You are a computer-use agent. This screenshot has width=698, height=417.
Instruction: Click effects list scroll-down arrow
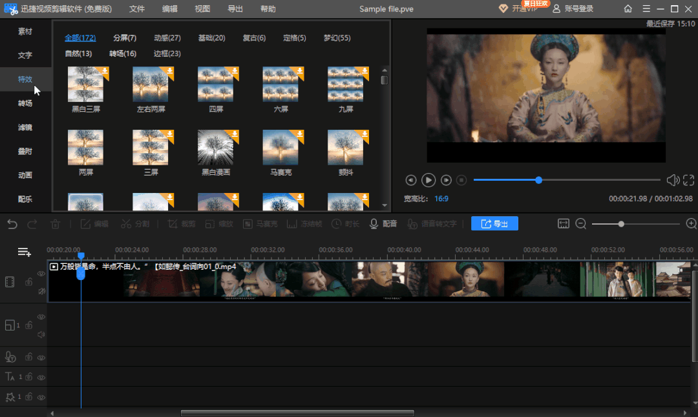point(385,205)
